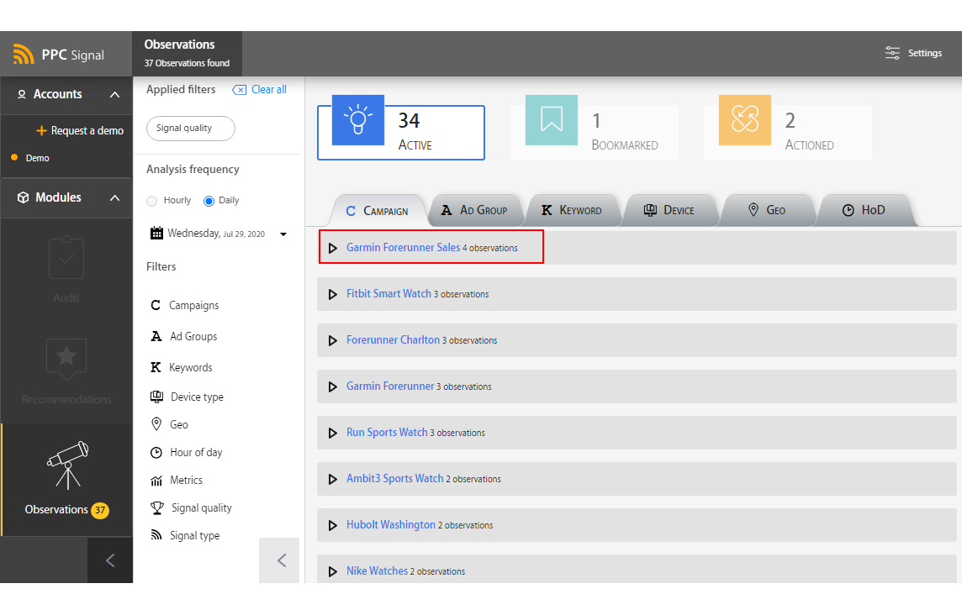
Task: Click the Clear all eraser icon
Action: (240, 90)
